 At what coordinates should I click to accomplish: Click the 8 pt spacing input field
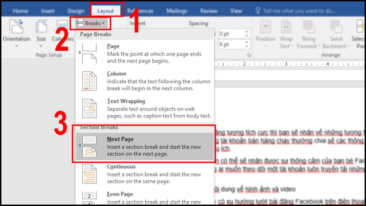[230, 45]
